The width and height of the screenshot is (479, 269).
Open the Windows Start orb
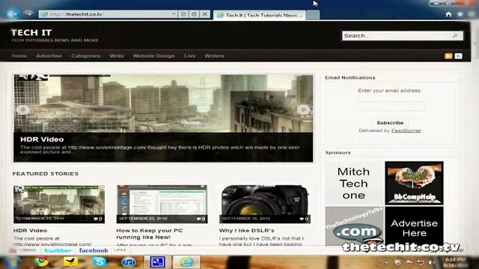[12, 262]
